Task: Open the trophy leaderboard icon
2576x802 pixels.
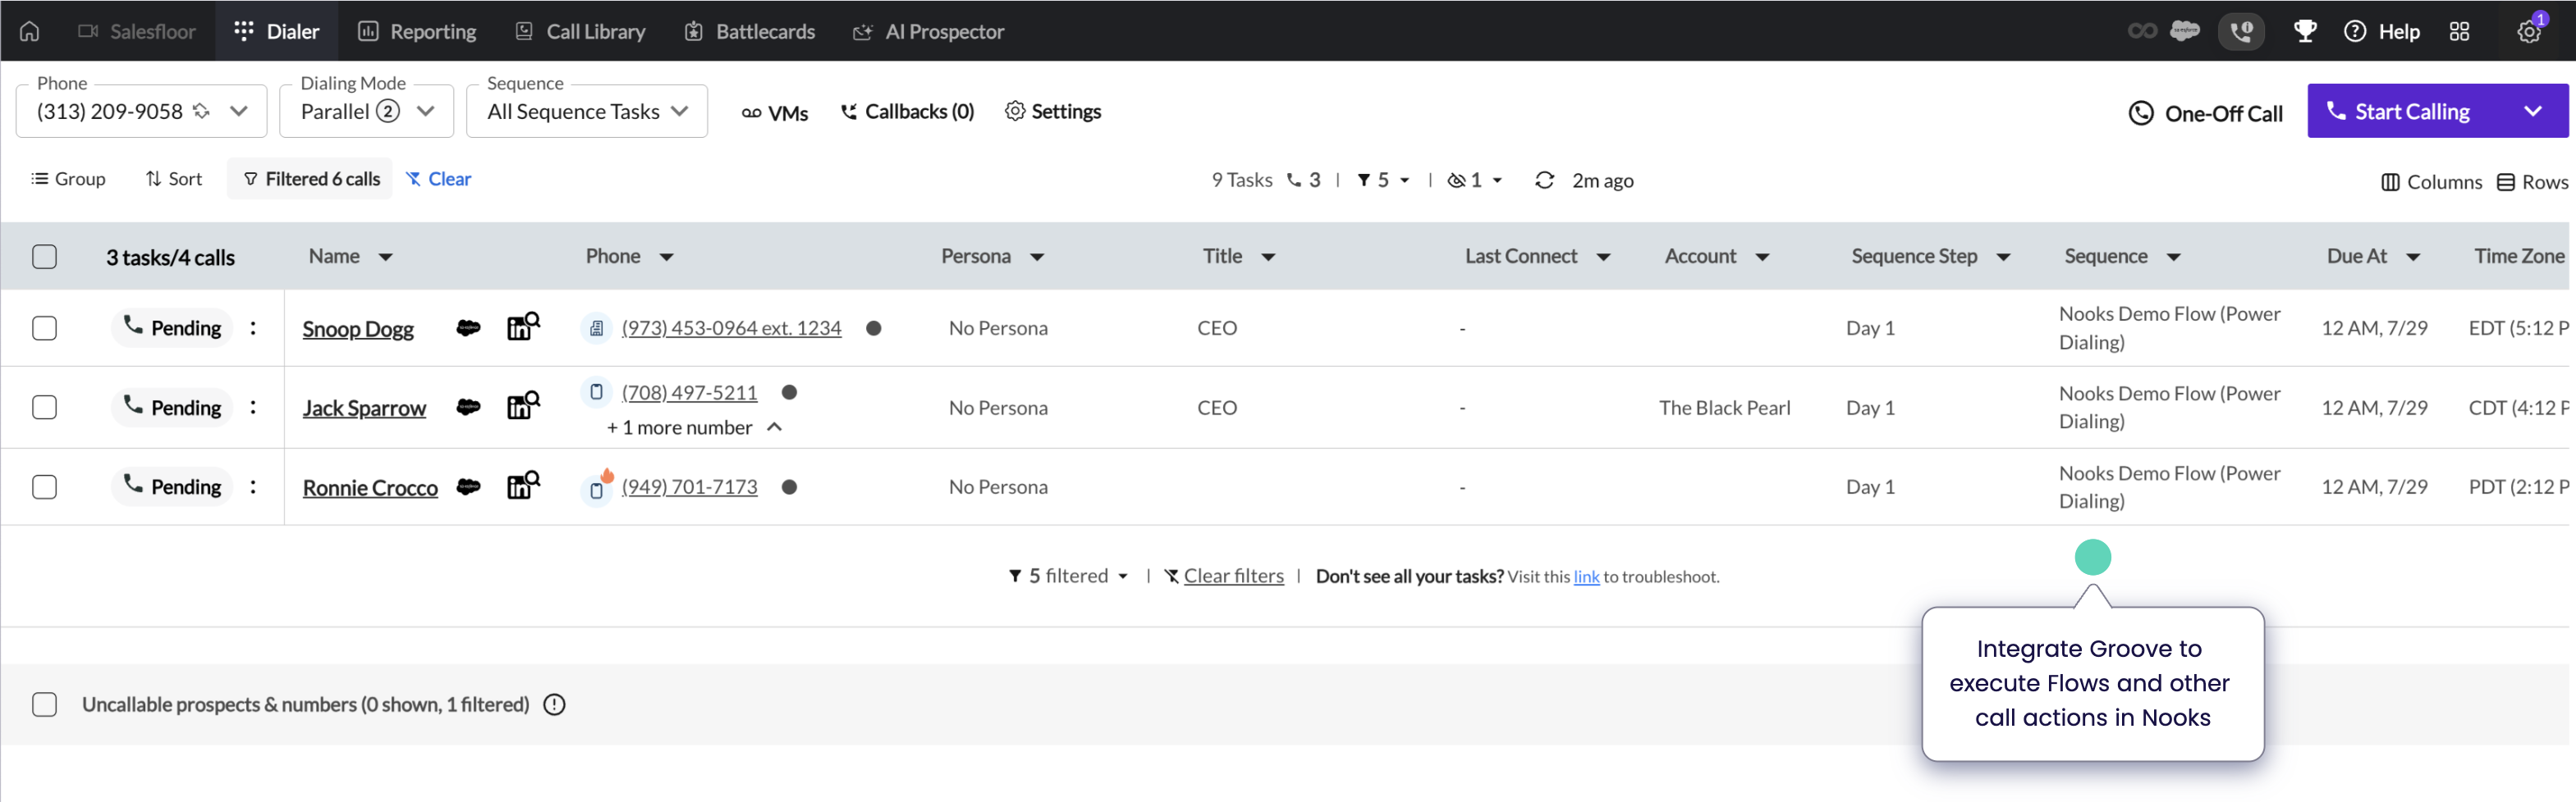Action: pos(2304,31)
